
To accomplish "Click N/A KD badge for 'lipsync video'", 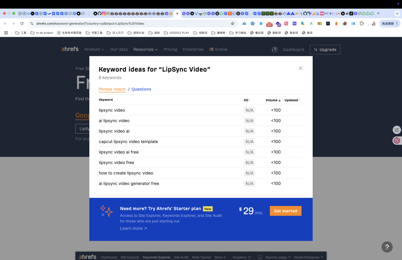I will (x=249, y=110).
